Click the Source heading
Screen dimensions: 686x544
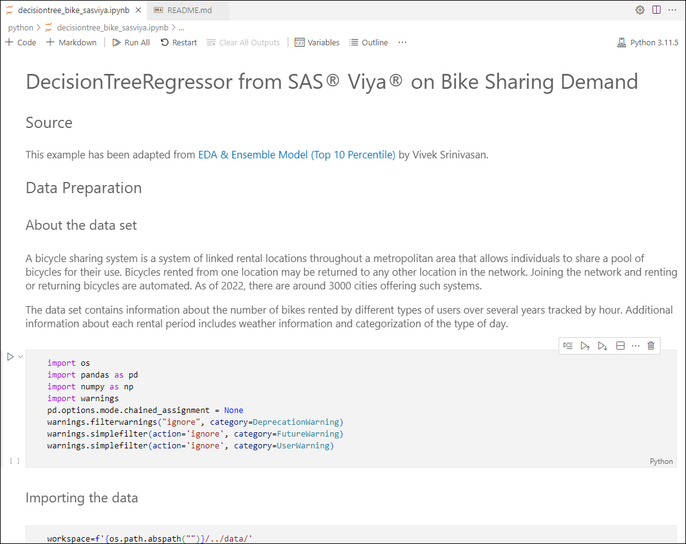point(49,122)
